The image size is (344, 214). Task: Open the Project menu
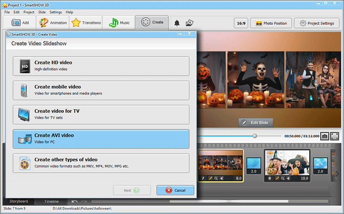click(28, 12)
